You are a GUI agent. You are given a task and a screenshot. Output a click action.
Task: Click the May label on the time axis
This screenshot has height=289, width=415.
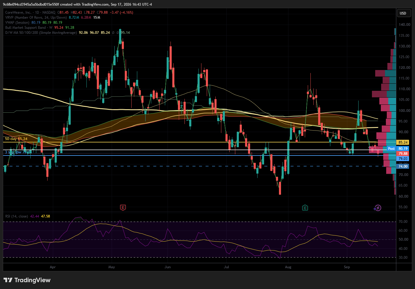point(112,267)
